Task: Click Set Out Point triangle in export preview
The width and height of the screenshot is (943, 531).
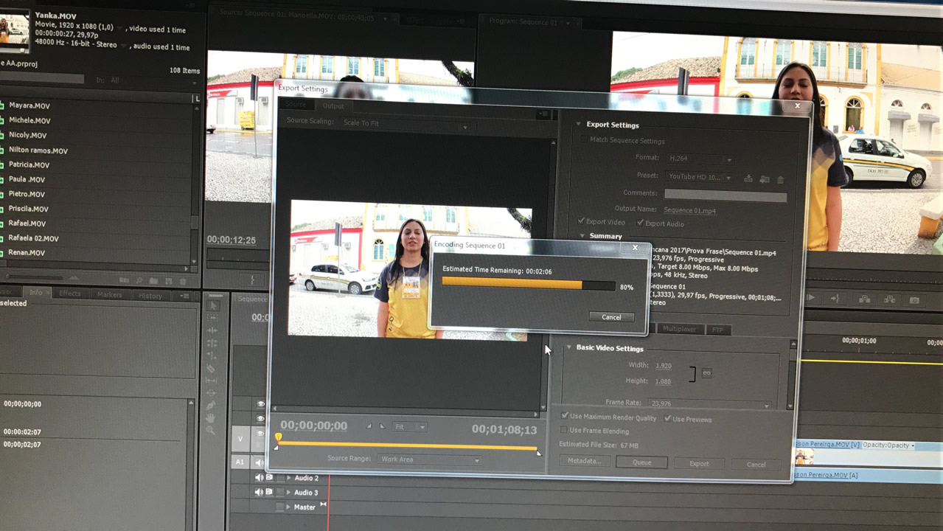Action: tap(382, 426)
